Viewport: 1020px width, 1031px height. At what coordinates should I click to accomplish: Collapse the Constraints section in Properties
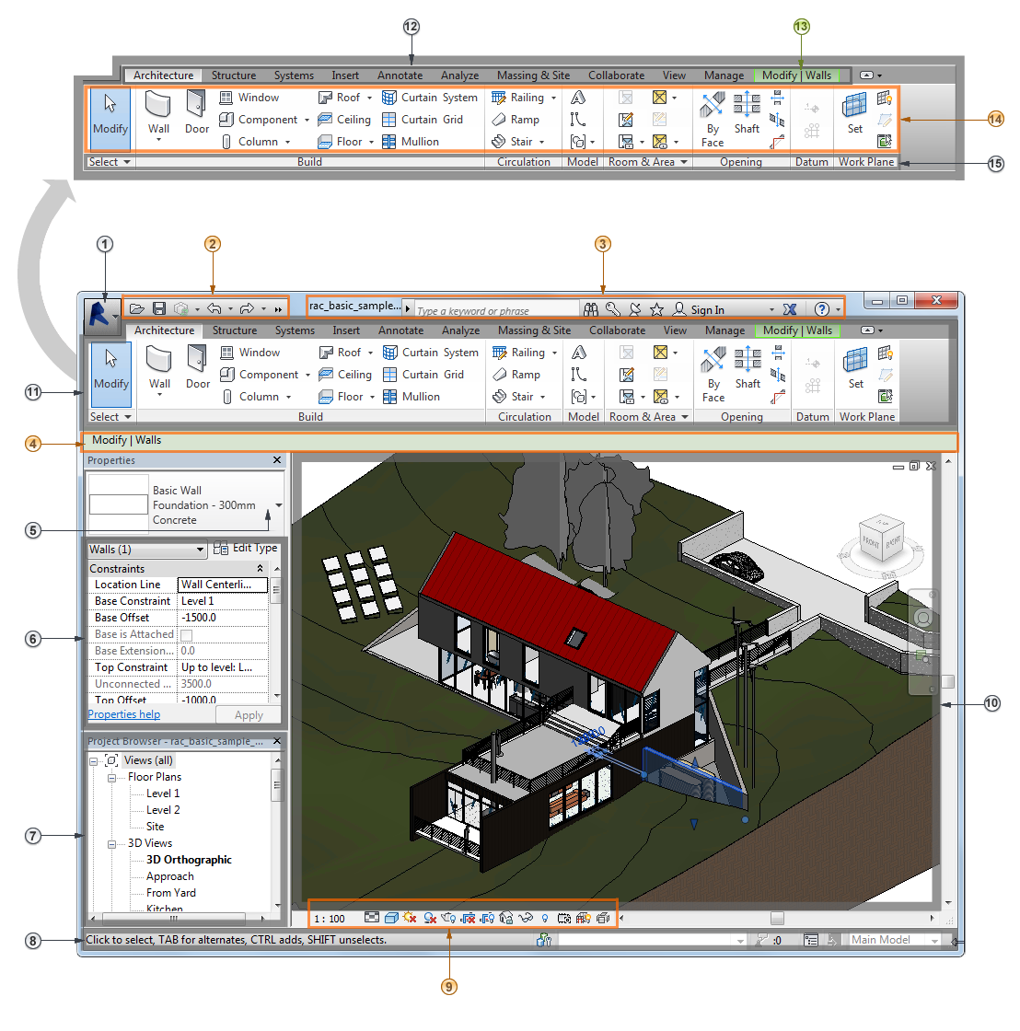(x=260, y=568)
